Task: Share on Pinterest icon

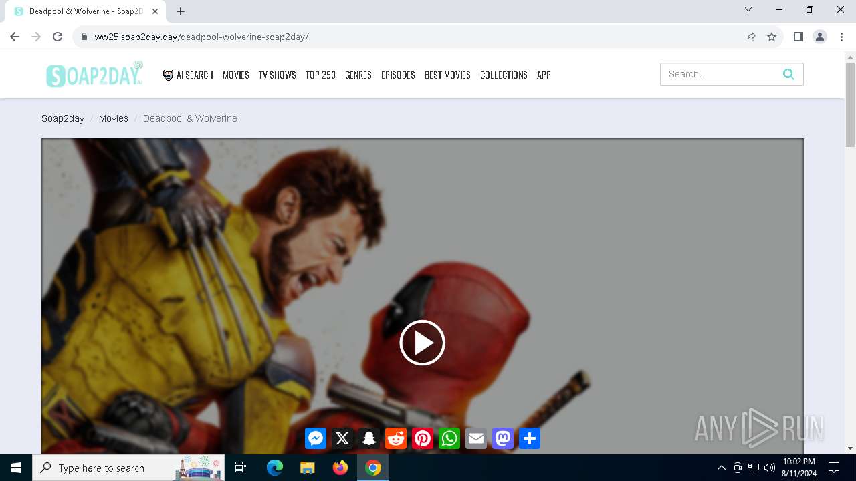Action: 423,438
